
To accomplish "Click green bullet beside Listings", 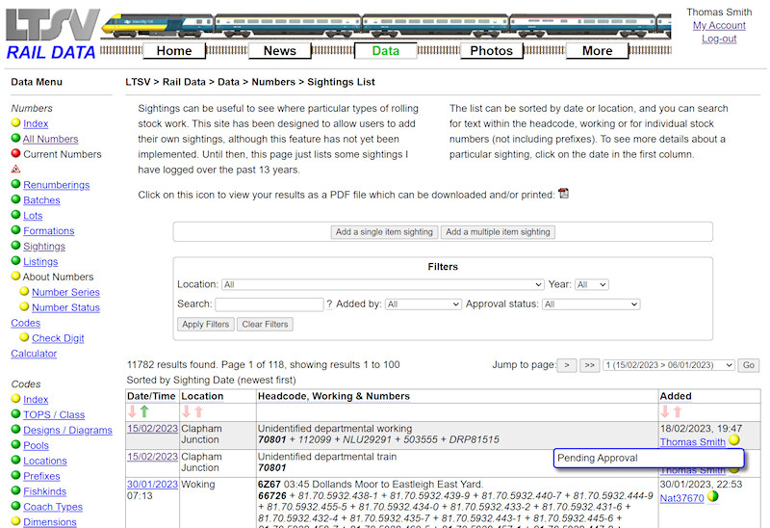I will (15, 260).
